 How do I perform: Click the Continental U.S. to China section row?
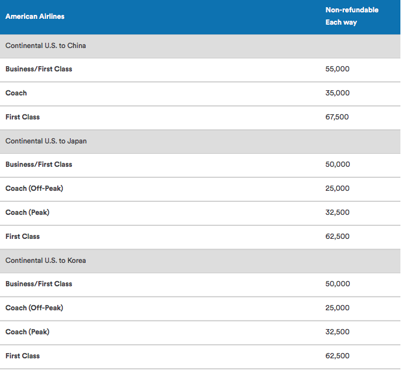coord(200,46)
